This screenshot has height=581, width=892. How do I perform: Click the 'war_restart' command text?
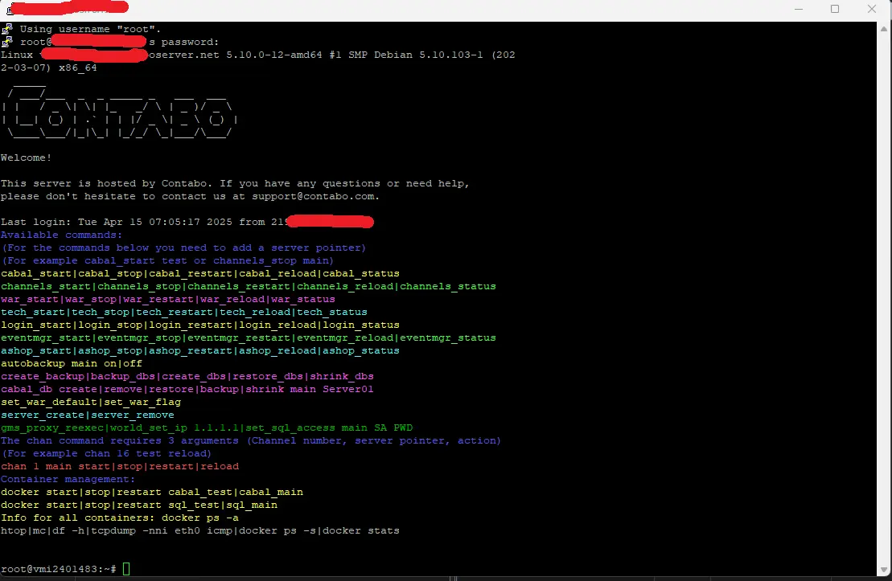click(x=158, y=300)
